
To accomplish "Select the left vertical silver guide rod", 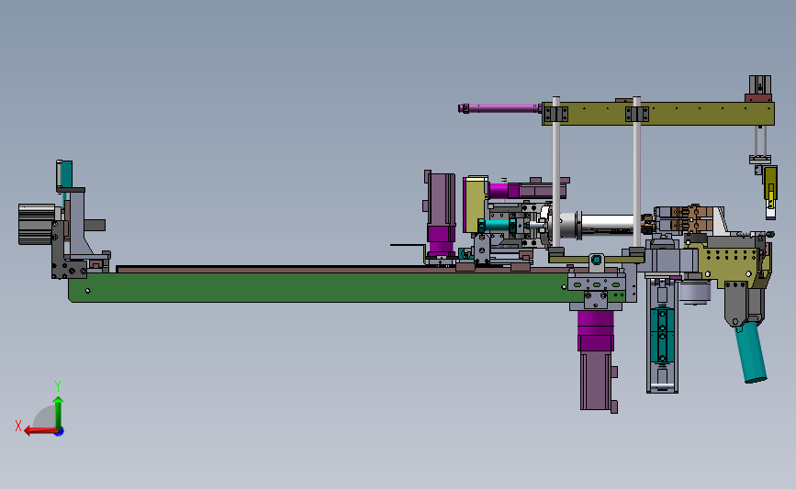I will [556, 172].
